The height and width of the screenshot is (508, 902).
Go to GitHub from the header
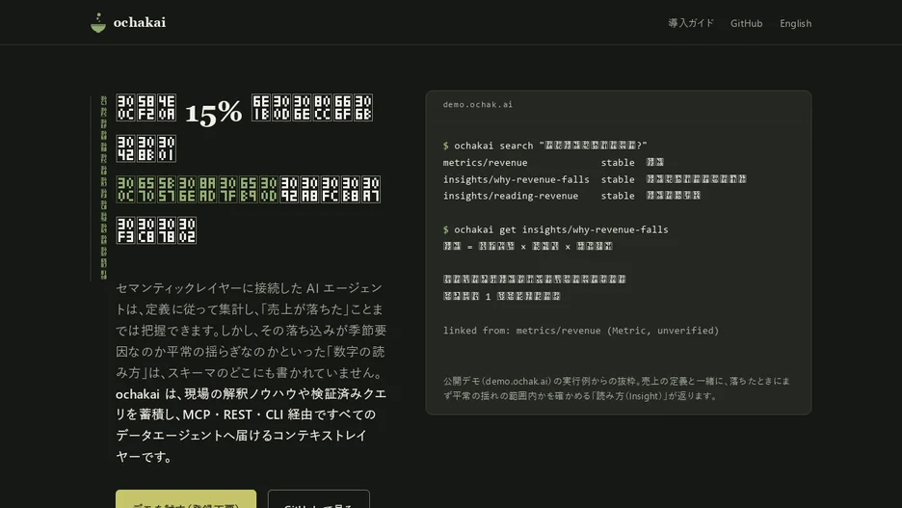pos(746,23)
